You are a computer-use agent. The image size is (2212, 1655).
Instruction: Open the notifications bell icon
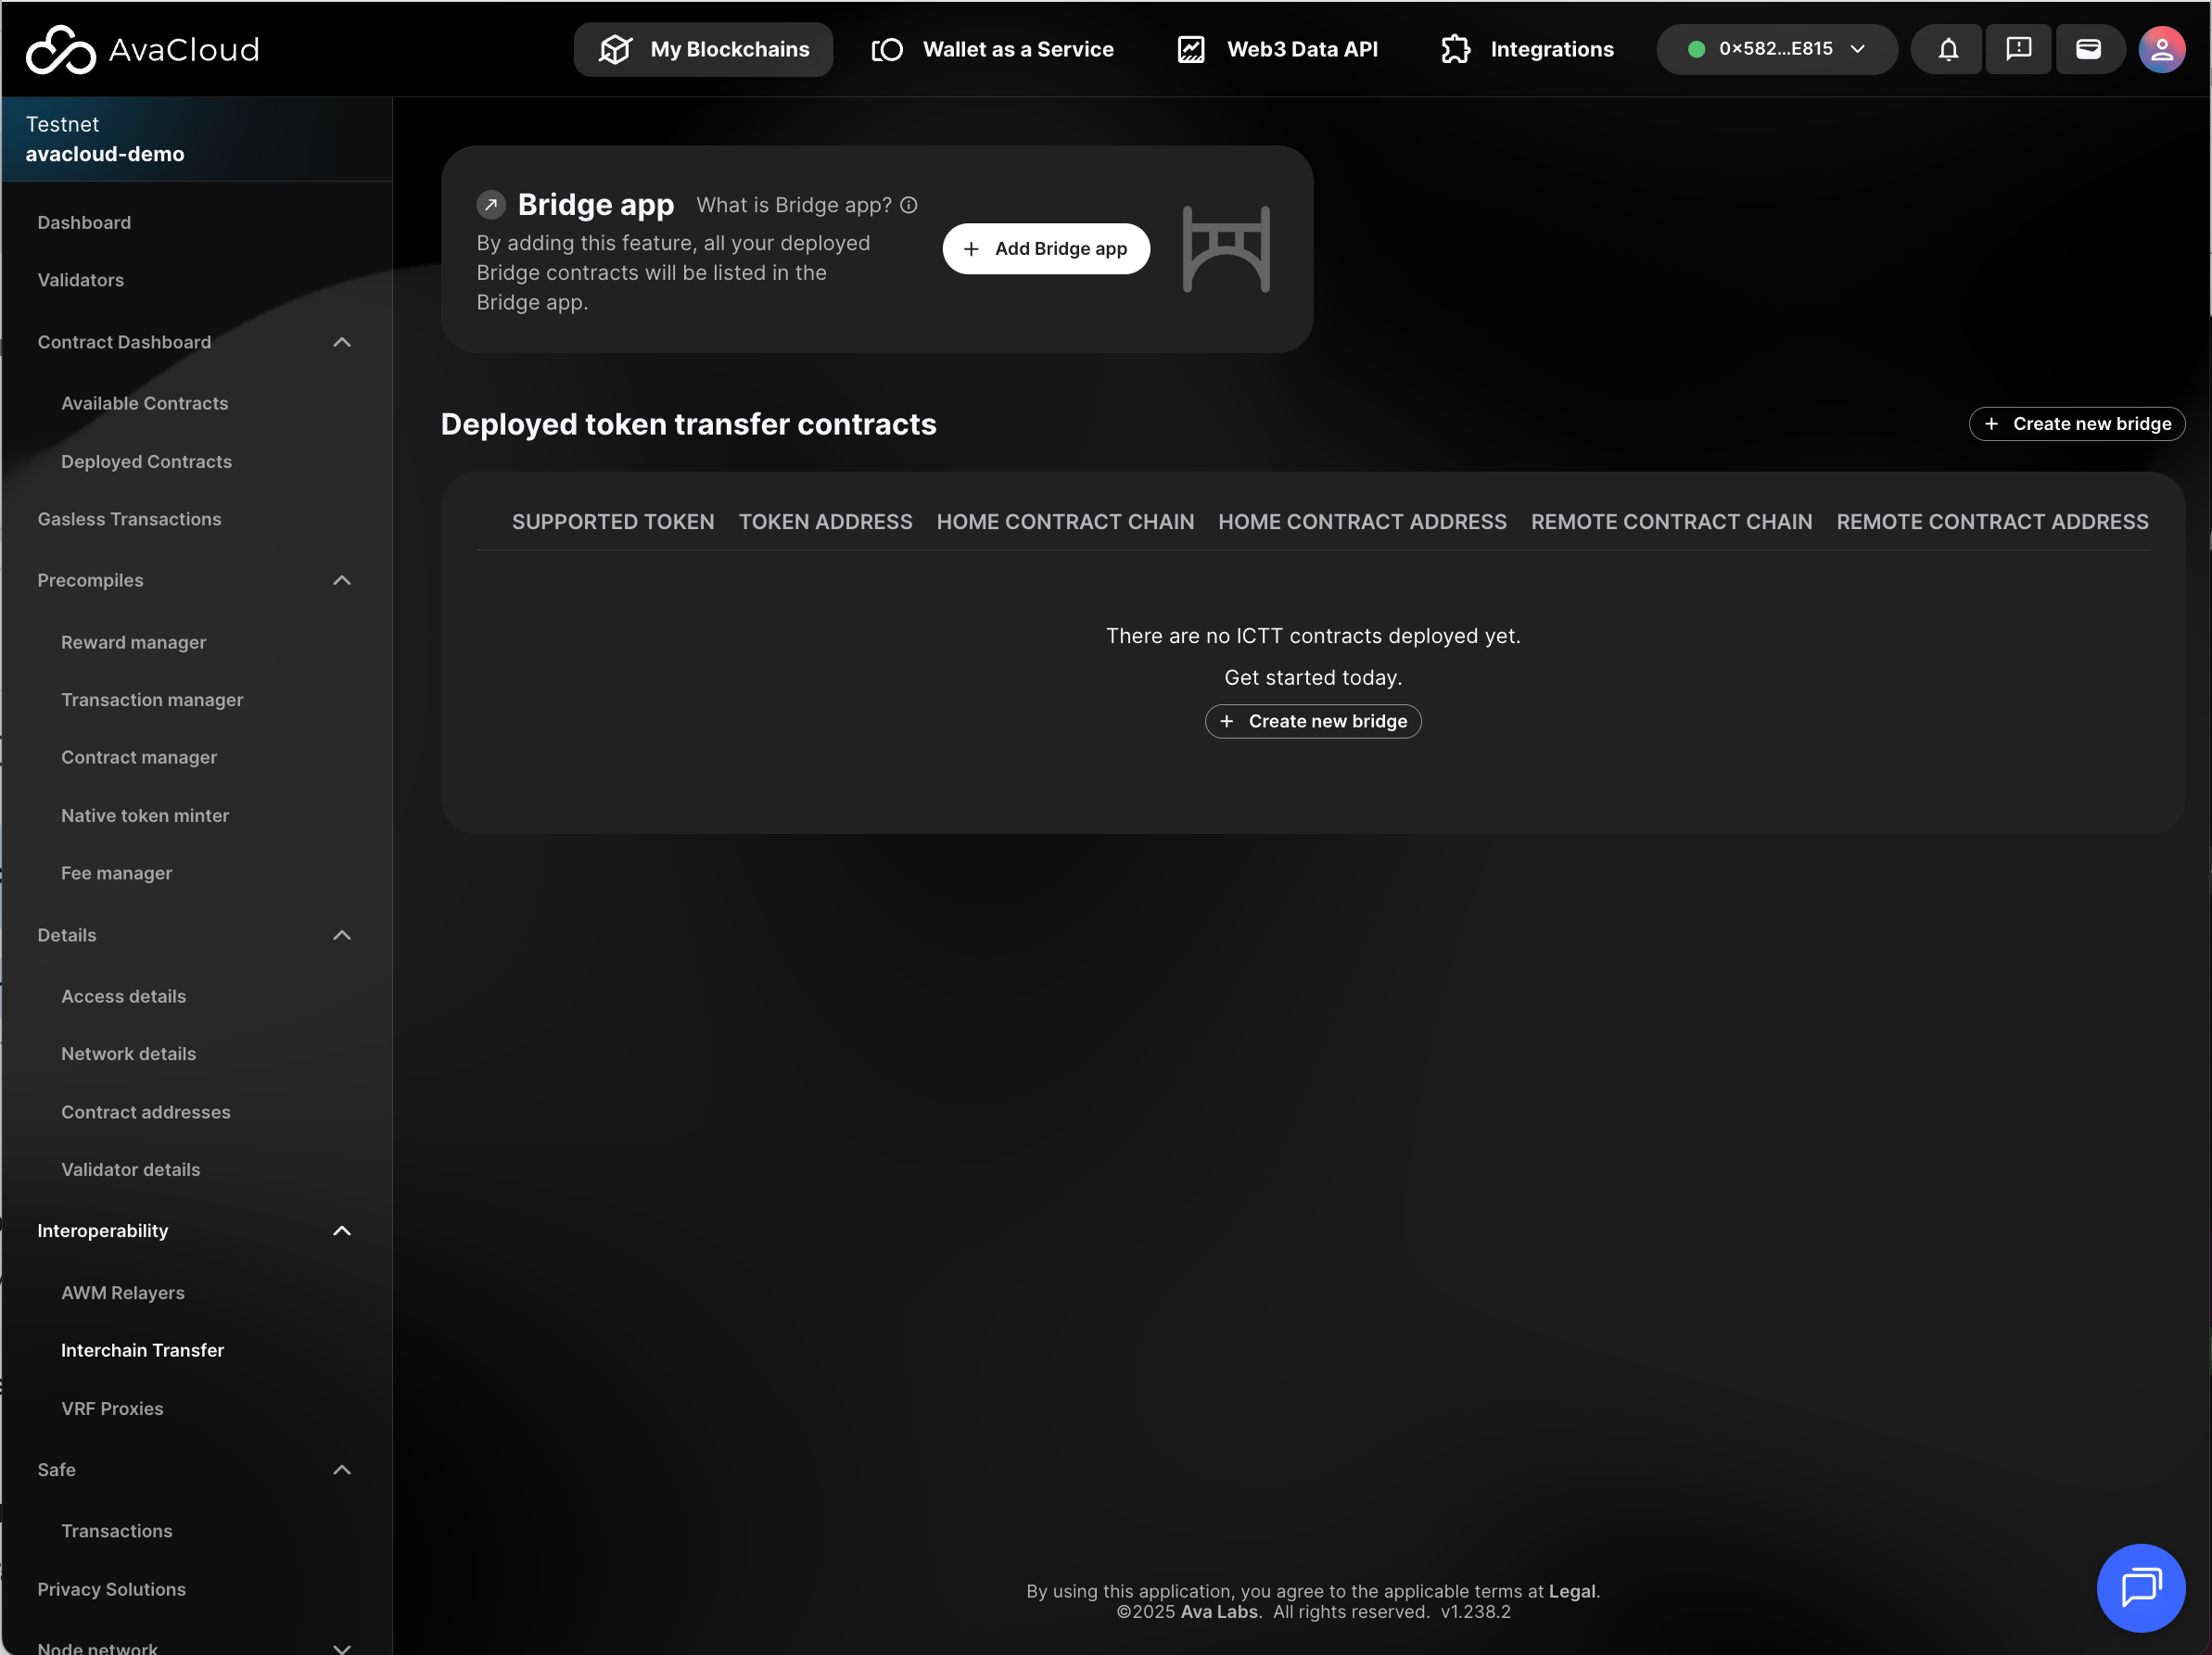tap(1947, 49)
